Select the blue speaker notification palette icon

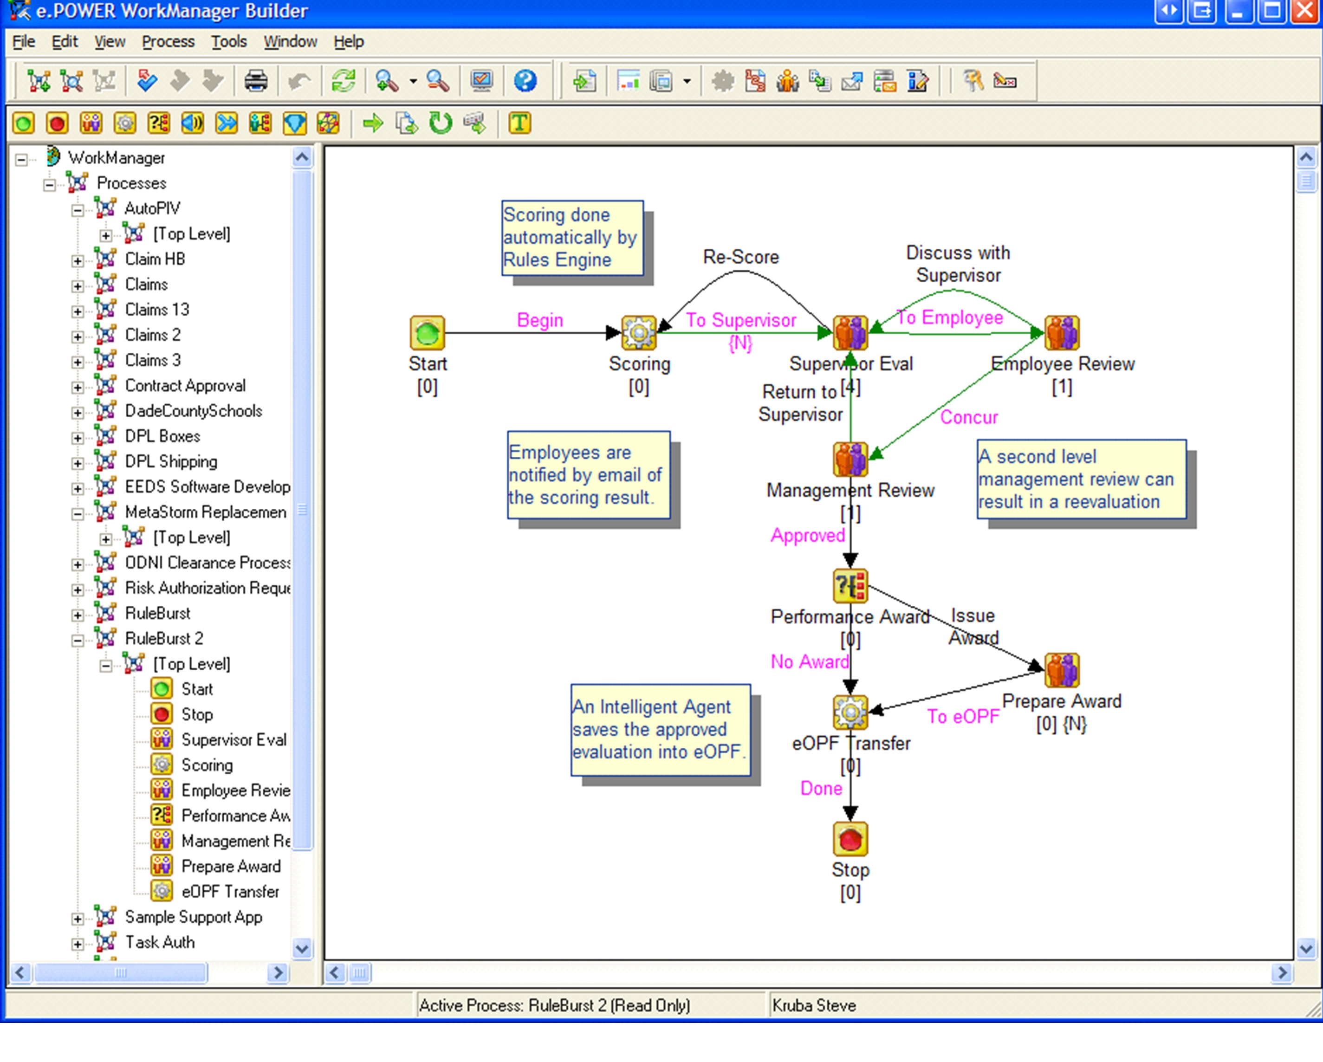pos(193,124)
